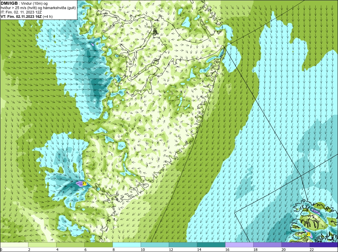Click the dark teal 14–16 m/s legend swatch
This screenshot has width=338, height=252.
211,245
